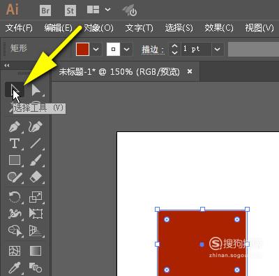Select the Paintbrush tool

point(36,160)
